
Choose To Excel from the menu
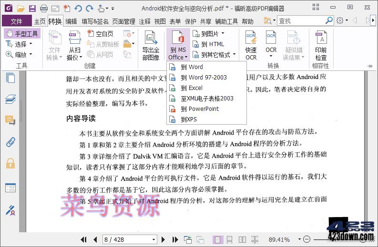pyautogui.click(x=206, y=88)
